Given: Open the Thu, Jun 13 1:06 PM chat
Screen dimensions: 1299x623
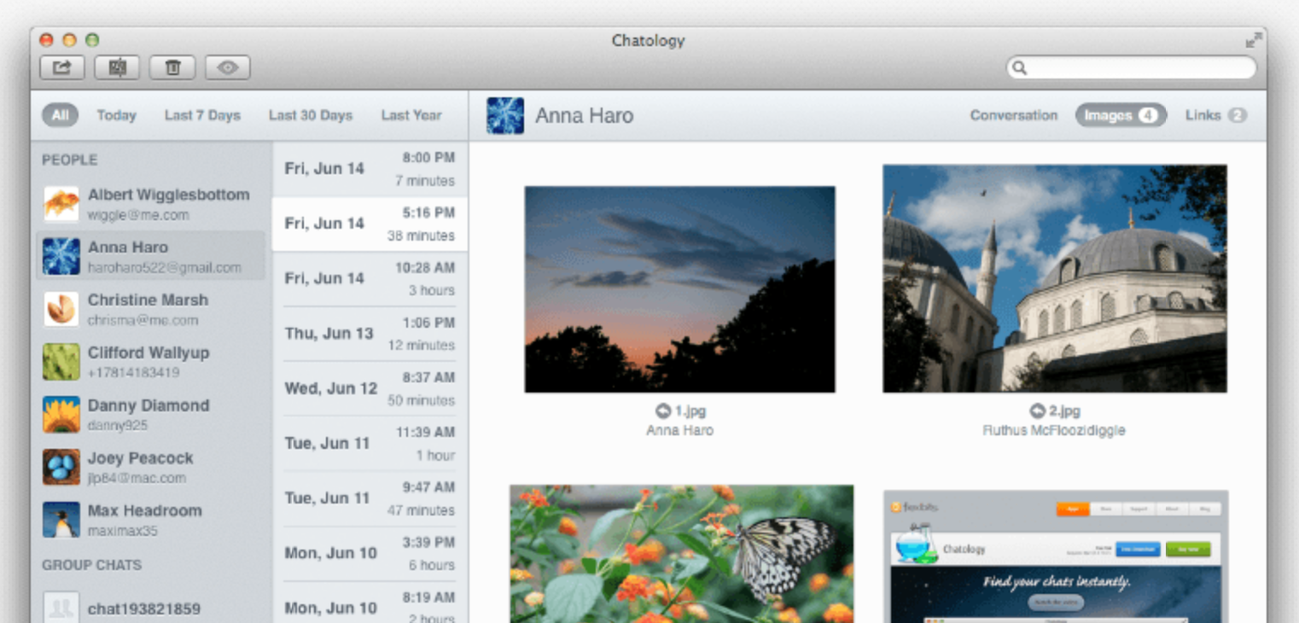Looking at the screenshot, I should 370,334.
